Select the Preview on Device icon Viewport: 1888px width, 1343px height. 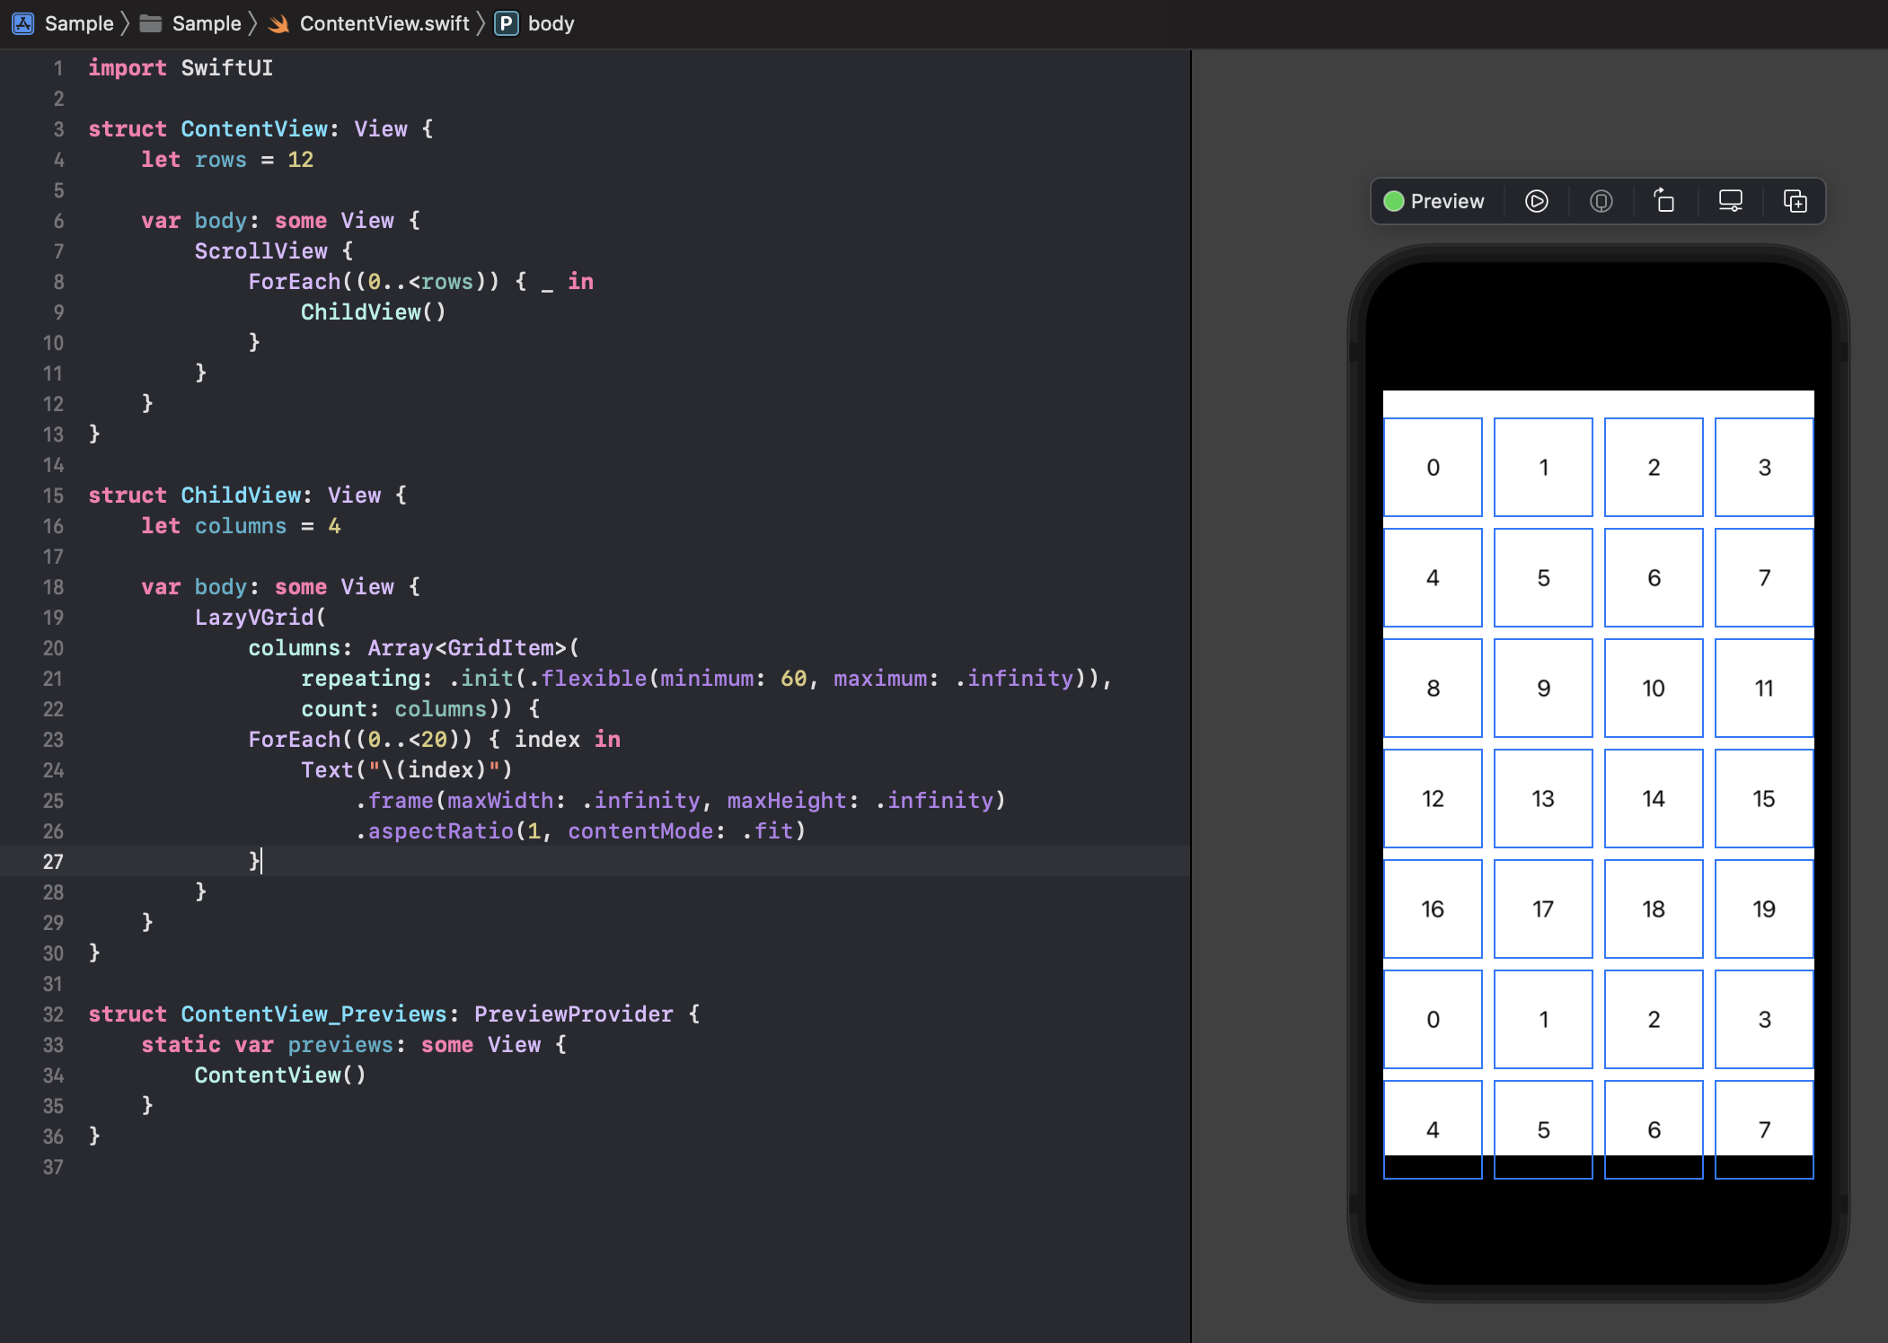[x=1730, y=200]
